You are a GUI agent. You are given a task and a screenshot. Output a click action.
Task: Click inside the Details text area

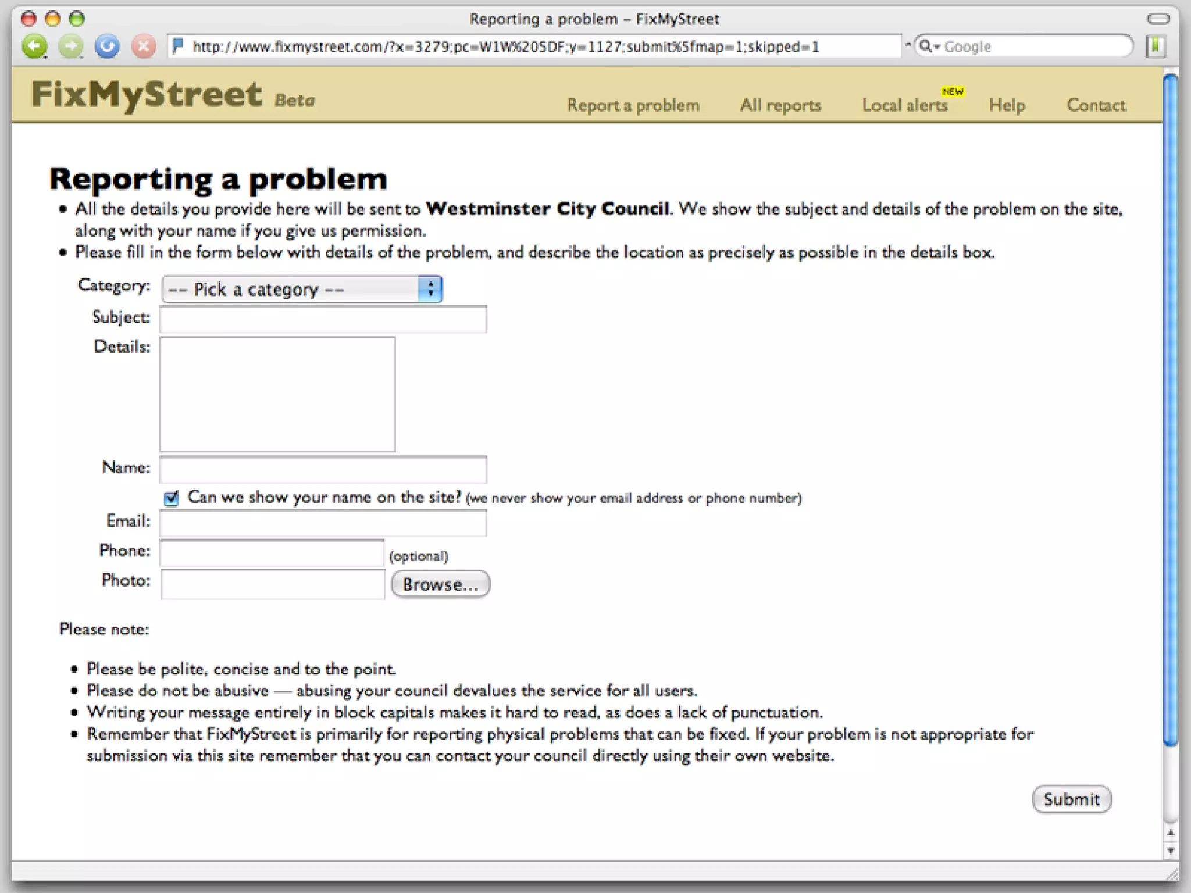[277, 394]
